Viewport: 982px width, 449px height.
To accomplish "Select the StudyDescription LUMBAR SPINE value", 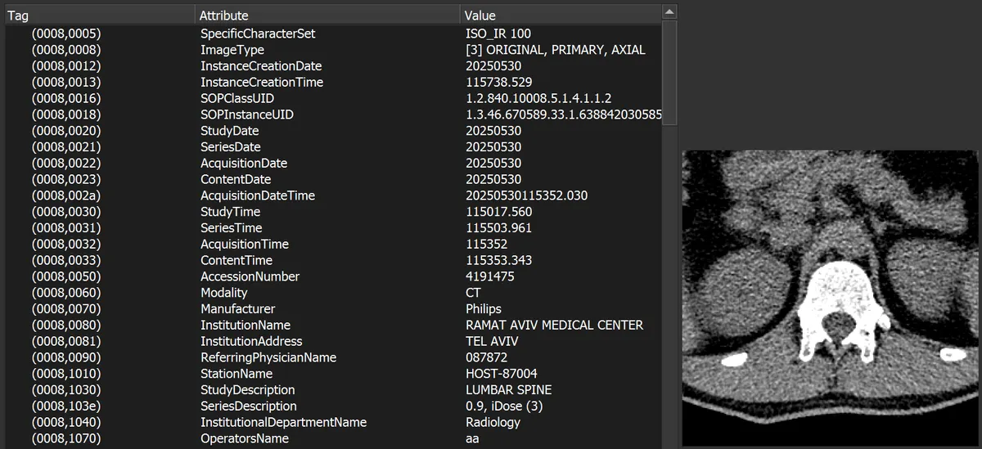I will pyautogui.click(x=508, y=390).
